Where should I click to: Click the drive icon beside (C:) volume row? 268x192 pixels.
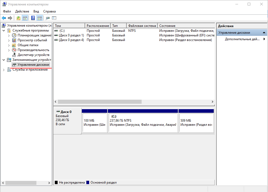coord(56,31)
